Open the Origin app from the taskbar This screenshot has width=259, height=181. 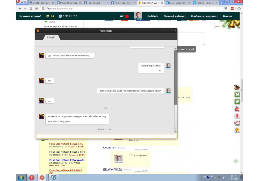coord(42,177)
